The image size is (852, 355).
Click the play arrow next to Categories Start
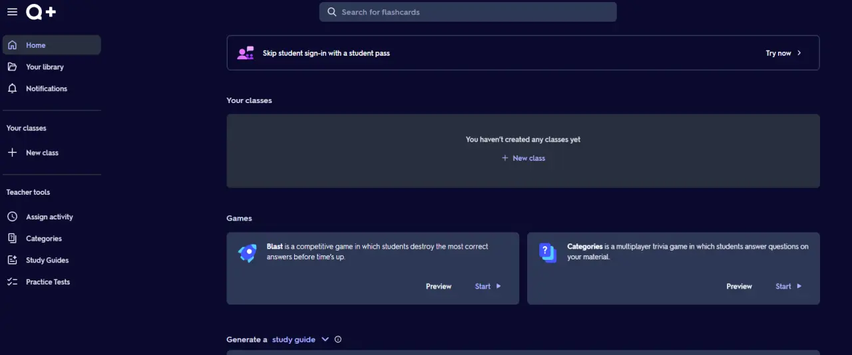click(x=799, y=287)
